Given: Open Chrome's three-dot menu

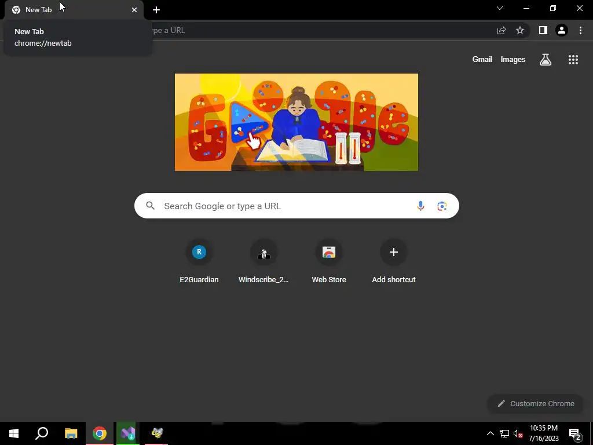Looking at the screenshot, I should 580,30.
